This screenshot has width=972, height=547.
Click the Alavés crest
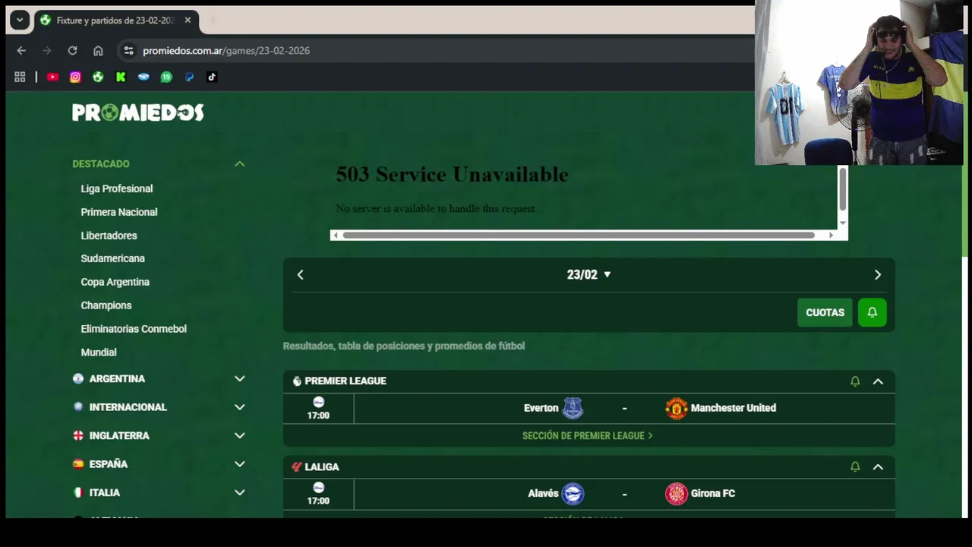tap(573, 494)
